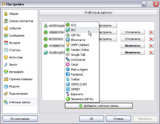This screenshot has height=124, width=160.
Task: Choose the QIP.Ru icon in protocol list
Action: pos(68,35)
